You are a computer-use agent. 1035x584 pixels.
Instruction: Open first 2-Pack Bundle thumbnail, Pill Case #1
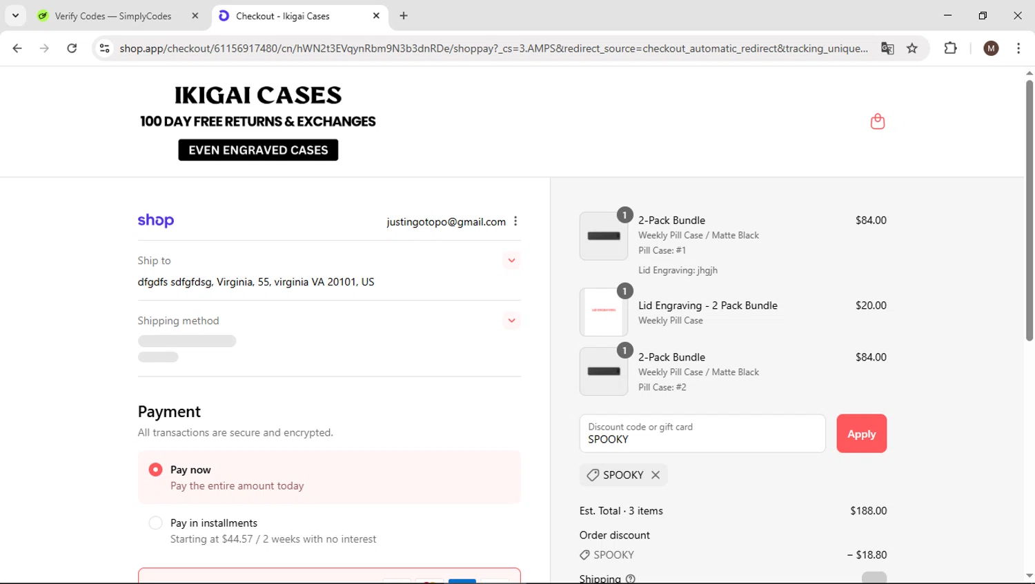coord(604,236)
